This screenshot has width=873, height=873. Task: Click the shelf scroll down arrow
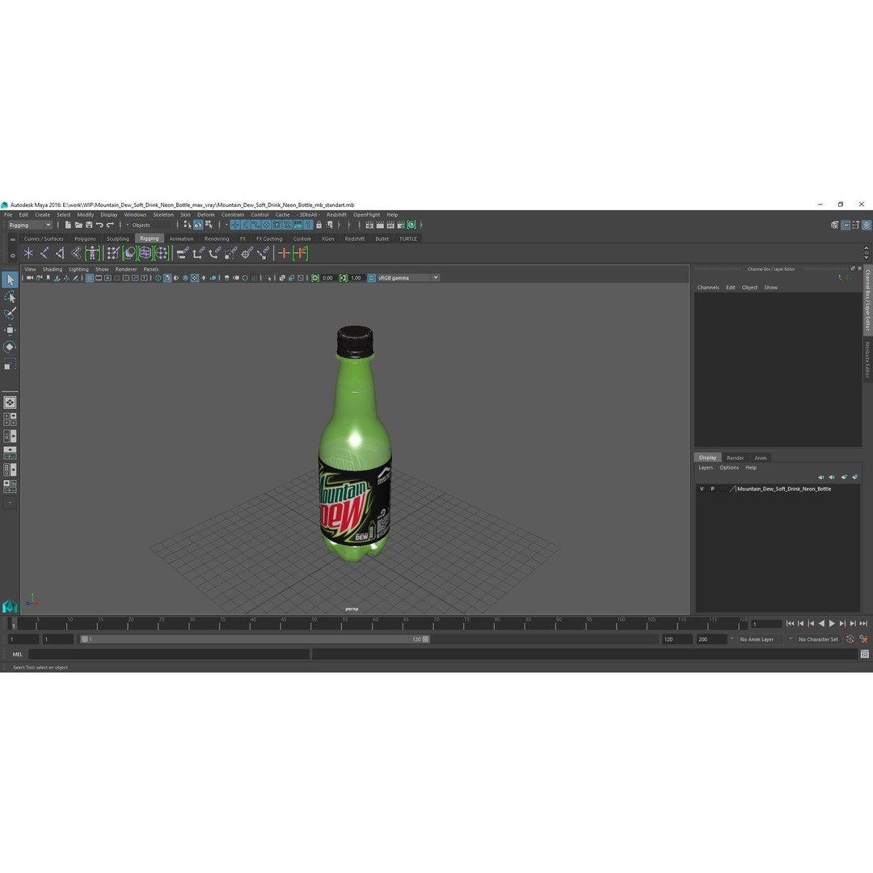point(866,258)
